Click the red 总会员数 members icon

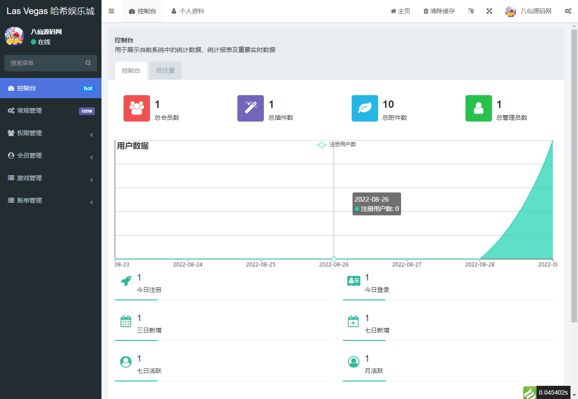point(137,108)
